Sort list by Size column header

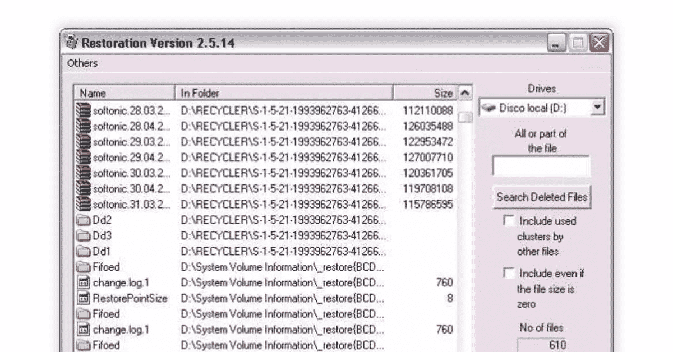coord(425,93)
